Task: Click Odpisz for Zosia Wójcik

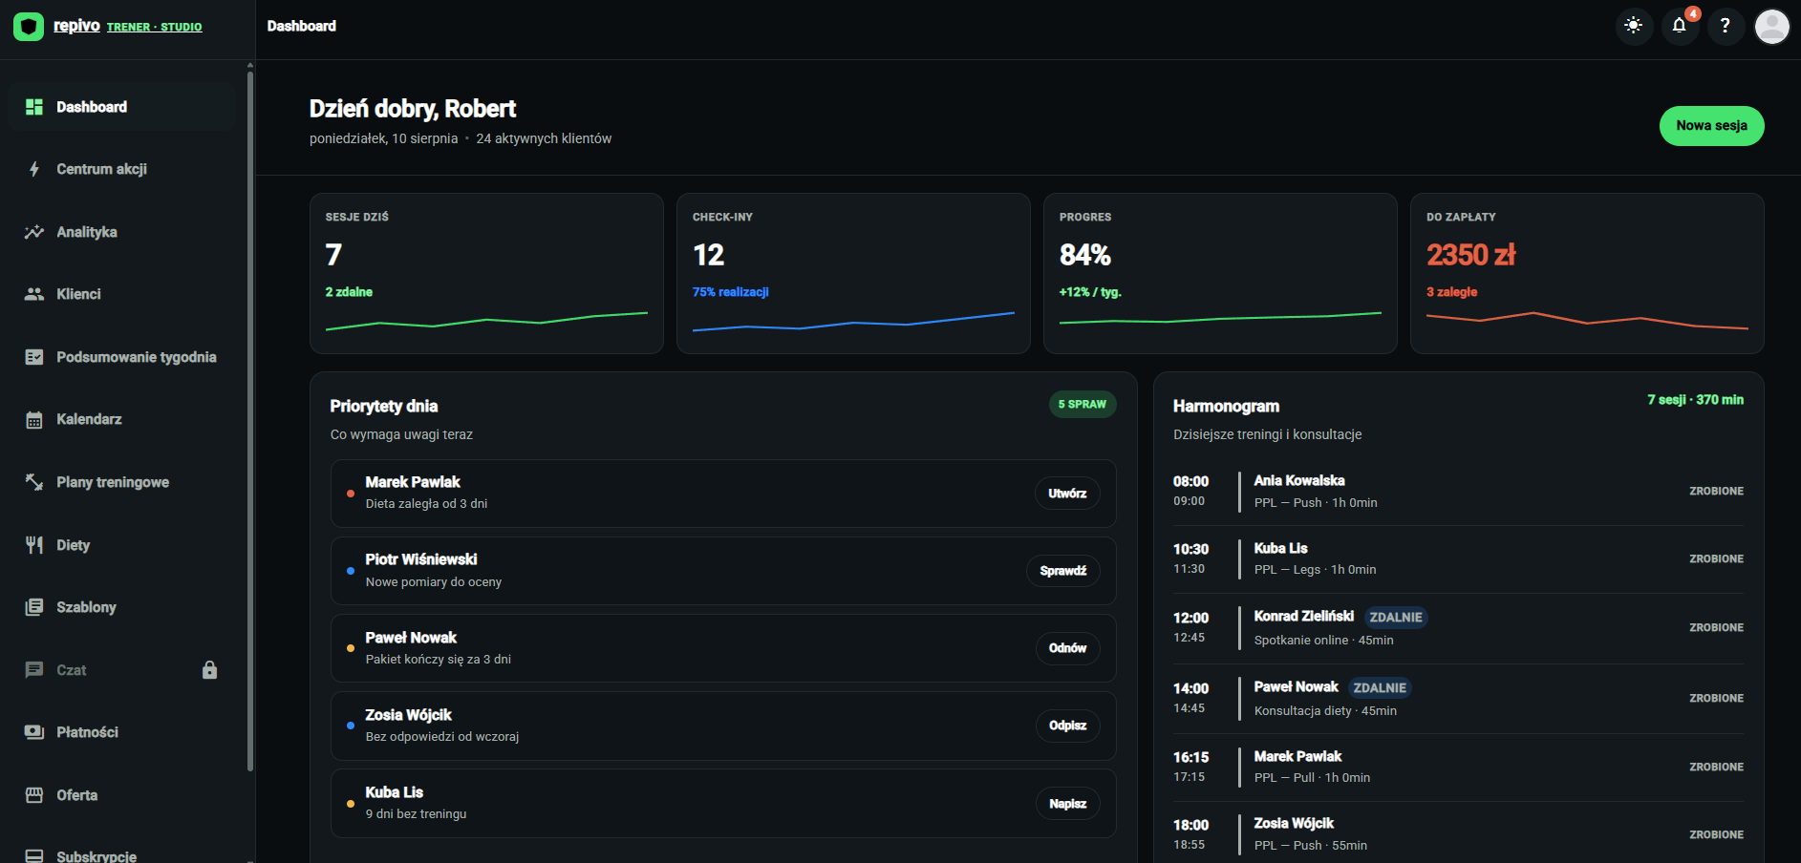Action: [1067, 726]
